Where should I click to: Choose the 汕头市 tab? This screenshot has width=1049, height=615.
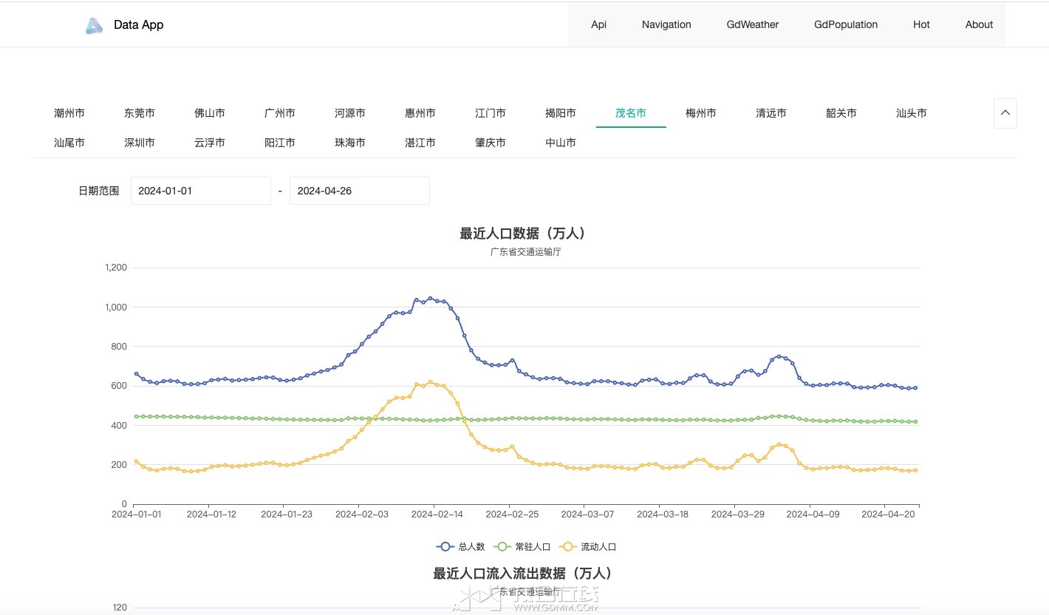click(912, 113)
